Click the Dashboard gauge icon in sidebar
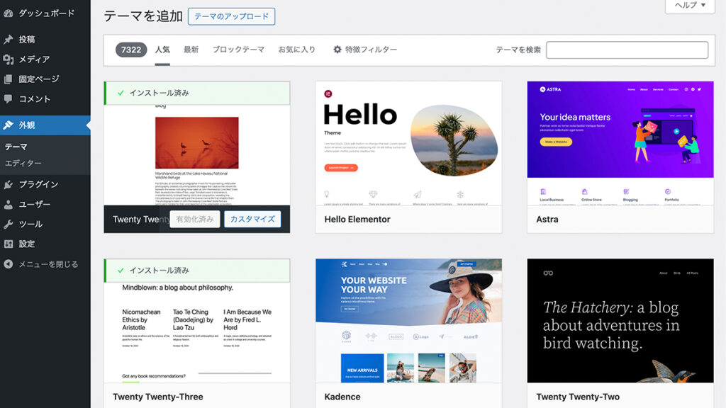This screenshot has height=408, width=726. 9,13
